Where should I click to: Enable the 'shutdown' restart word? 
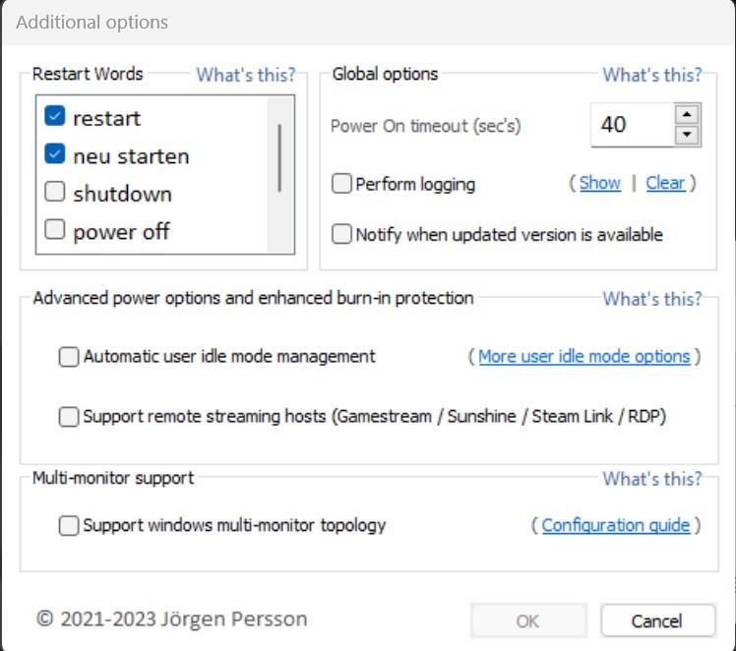(55, 192)
